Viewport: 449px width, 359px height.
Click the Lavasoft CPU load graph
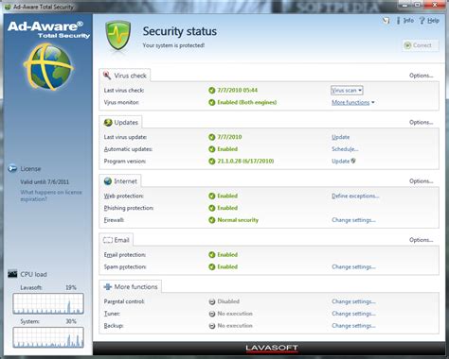[48, 303]
